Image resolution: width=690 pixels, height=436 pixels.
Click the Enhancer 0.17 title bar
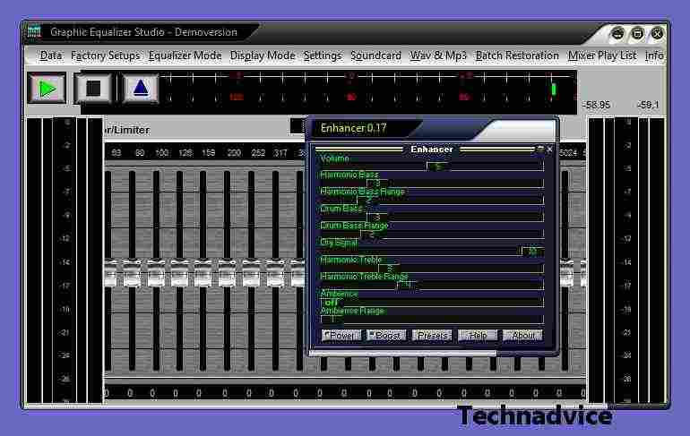coord(434,128)
